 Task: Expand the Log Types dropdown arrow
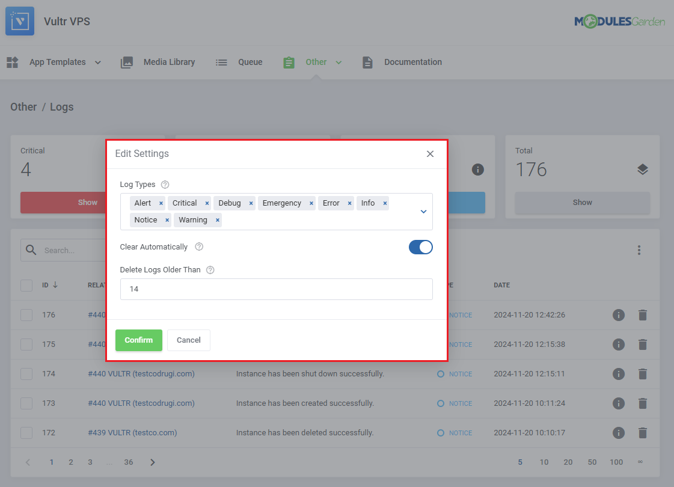[423, 212]
